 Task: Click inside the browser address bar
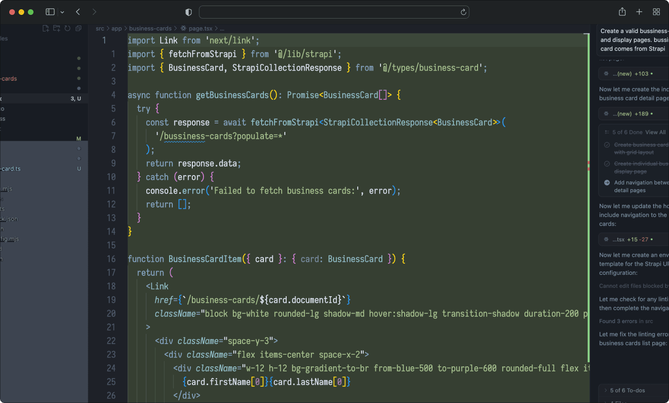[x=325, y=12]
